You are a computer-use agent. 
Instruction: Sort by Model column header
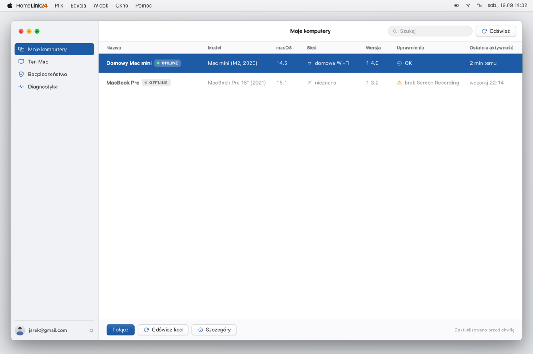click(215, 47)
